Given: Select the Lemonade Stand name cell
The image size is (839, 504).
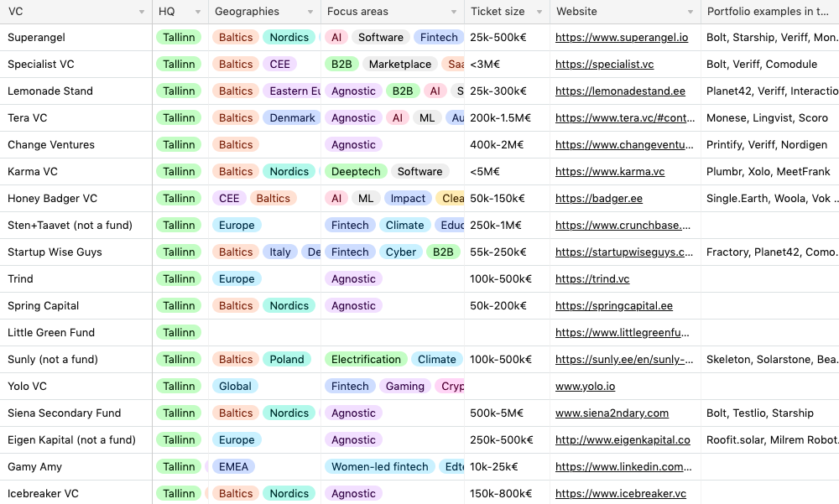Looking at the screenshot, I should tap(76, 91).
